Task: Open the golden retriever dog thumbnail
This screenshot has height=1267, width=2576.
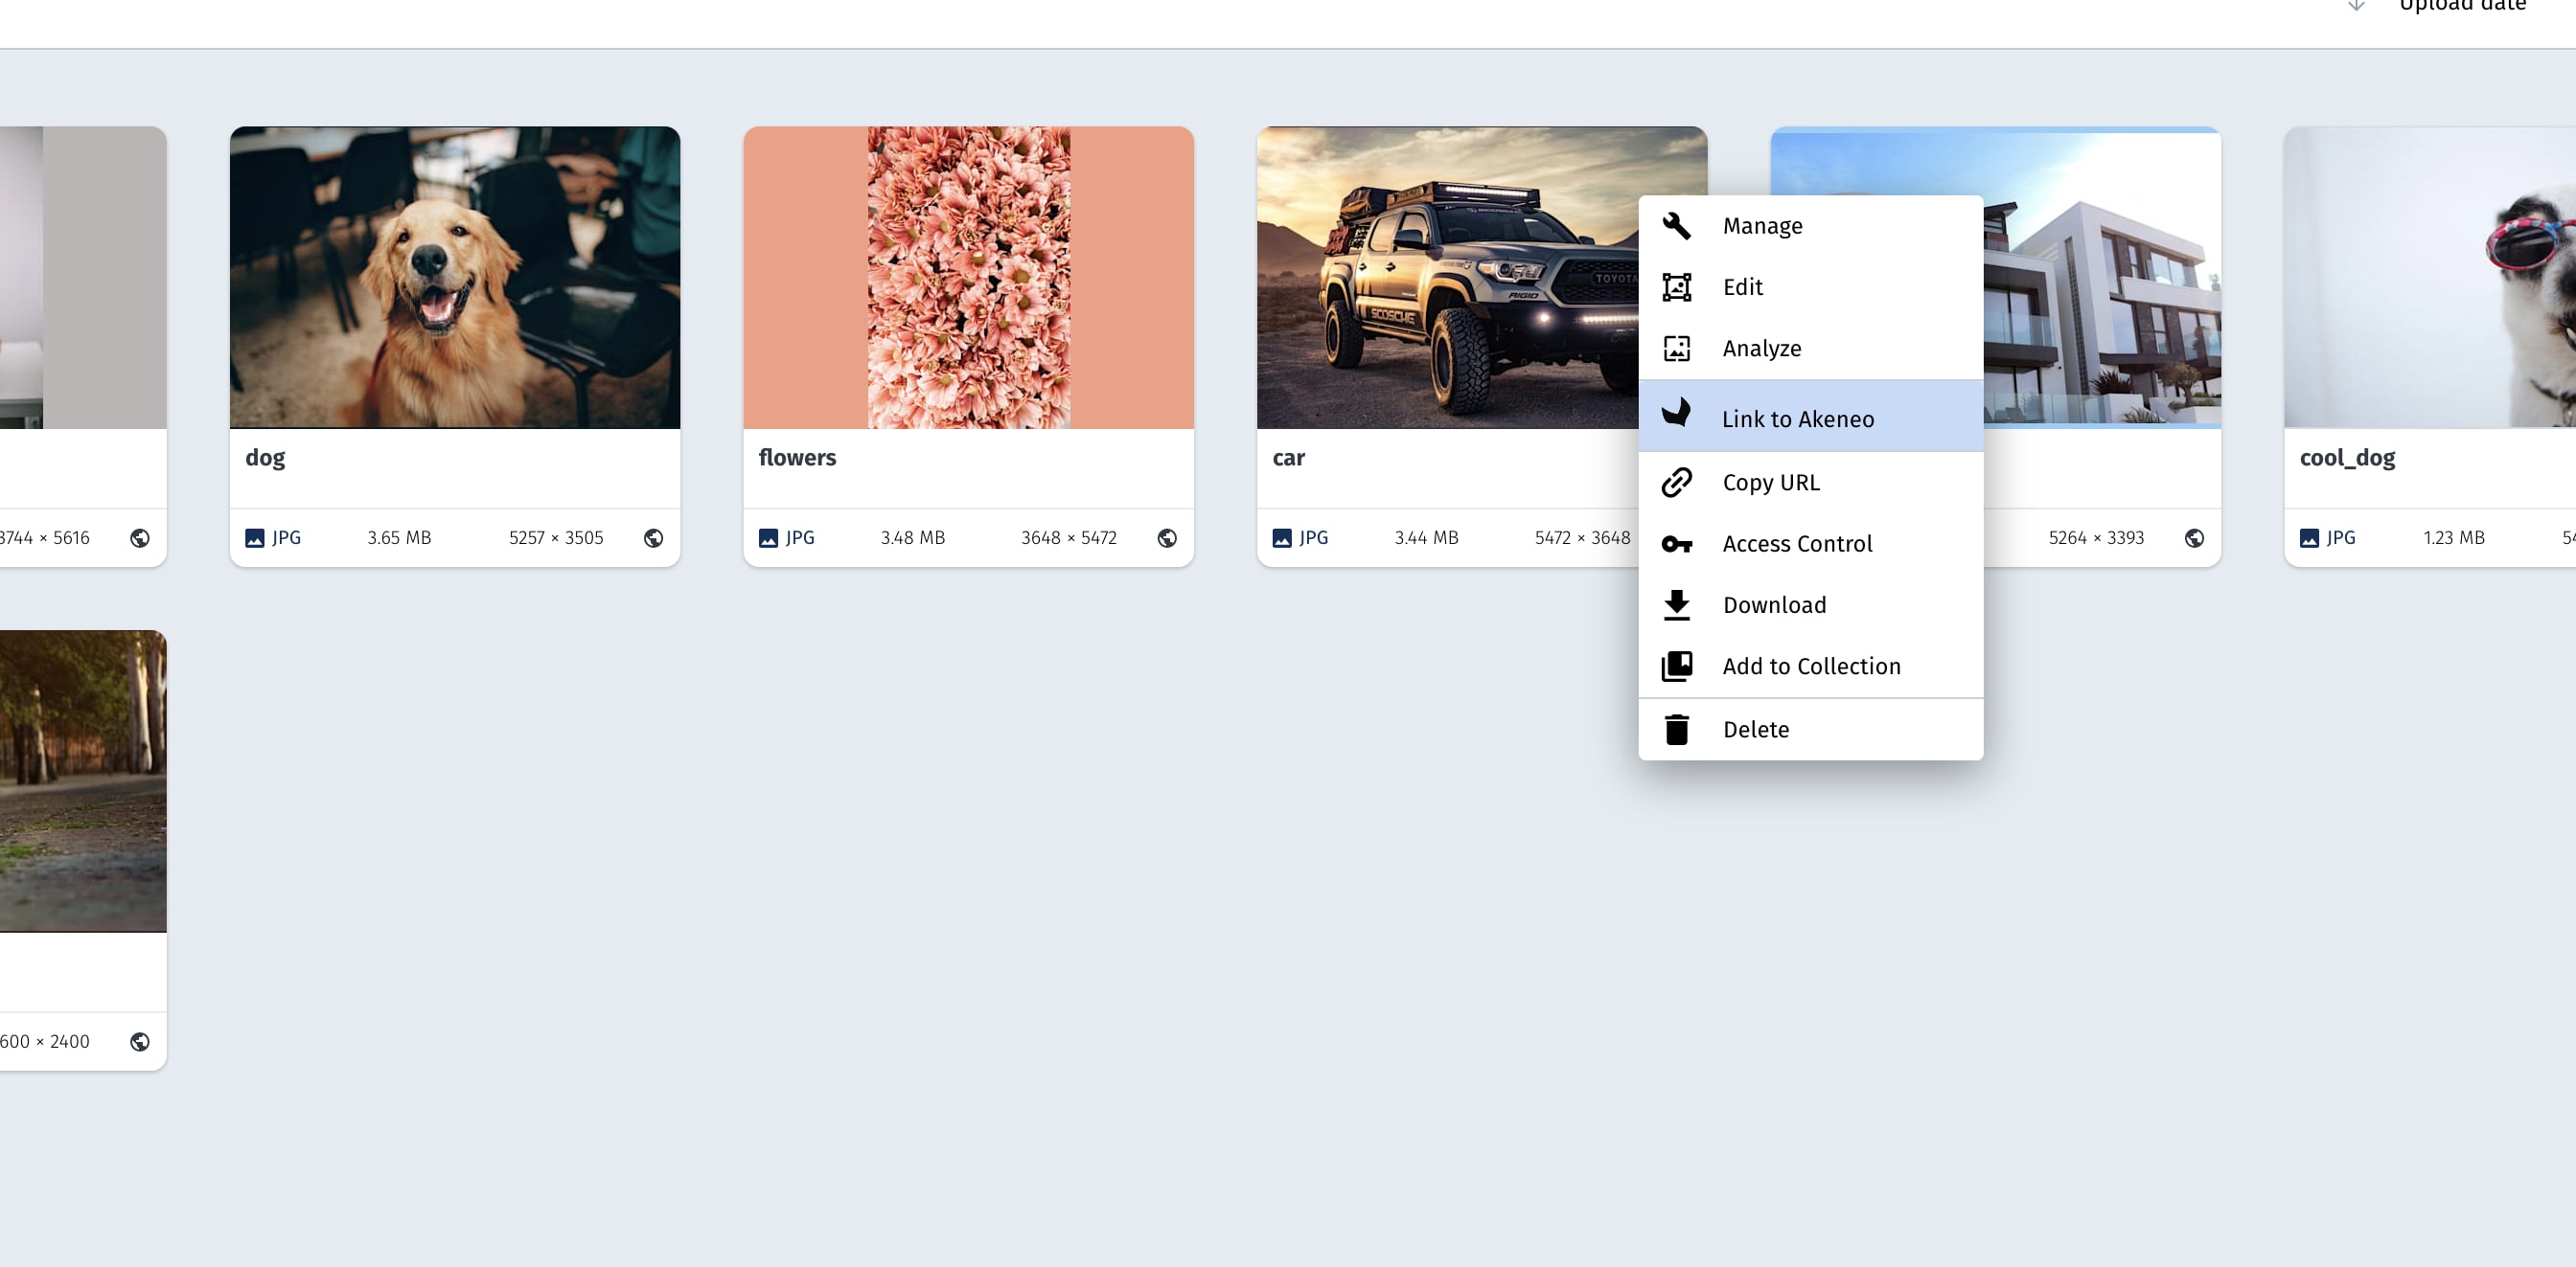Action: tap(455, 278)
